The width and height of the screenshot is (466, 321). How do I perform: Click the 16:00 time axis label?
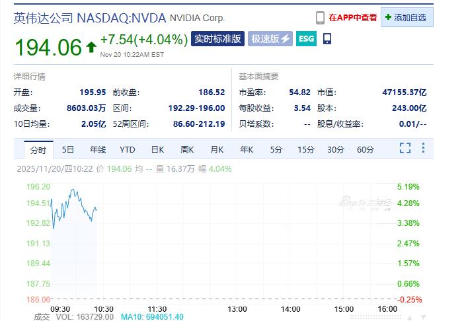387,309
